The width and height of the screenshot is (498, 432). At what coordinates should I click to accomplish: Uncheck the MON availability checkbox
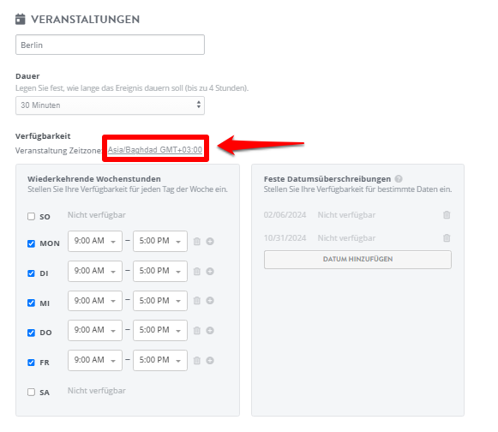(31, 243)
